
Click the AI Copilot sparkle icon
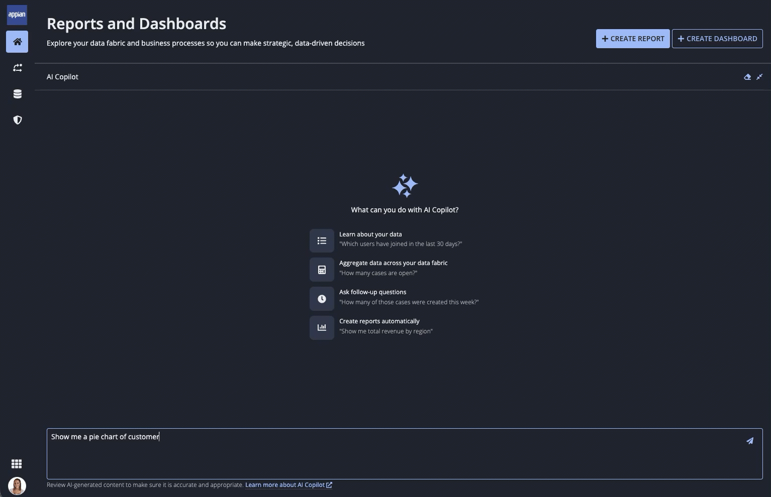click(405, 186)
